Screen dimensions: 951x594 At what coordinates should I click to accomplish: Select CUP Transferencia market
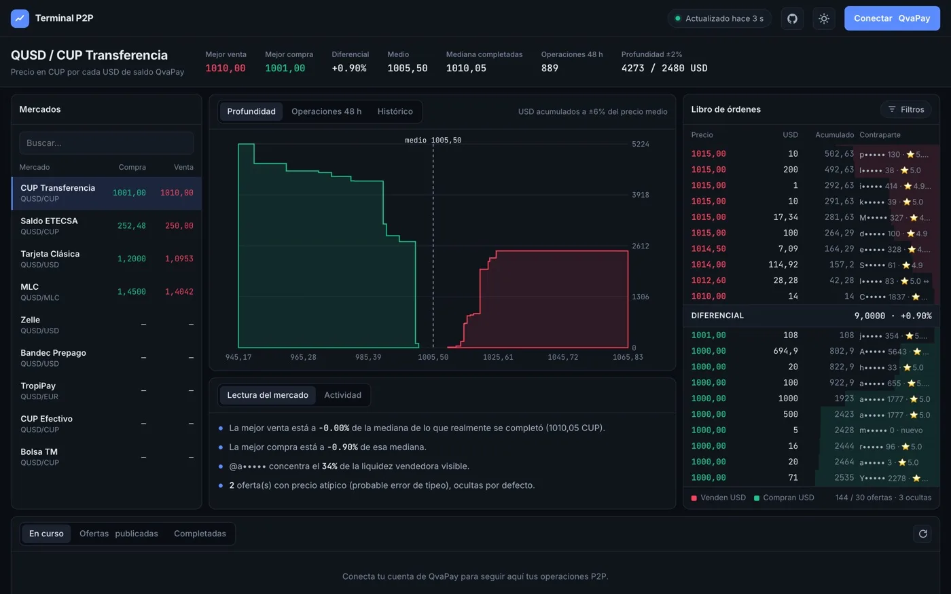click(107, 193)
